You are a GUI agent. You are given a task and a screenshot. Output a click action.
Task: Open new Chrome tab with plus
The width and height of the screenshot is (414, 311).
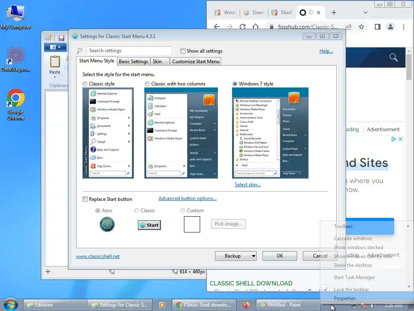(x=334, y=13)
